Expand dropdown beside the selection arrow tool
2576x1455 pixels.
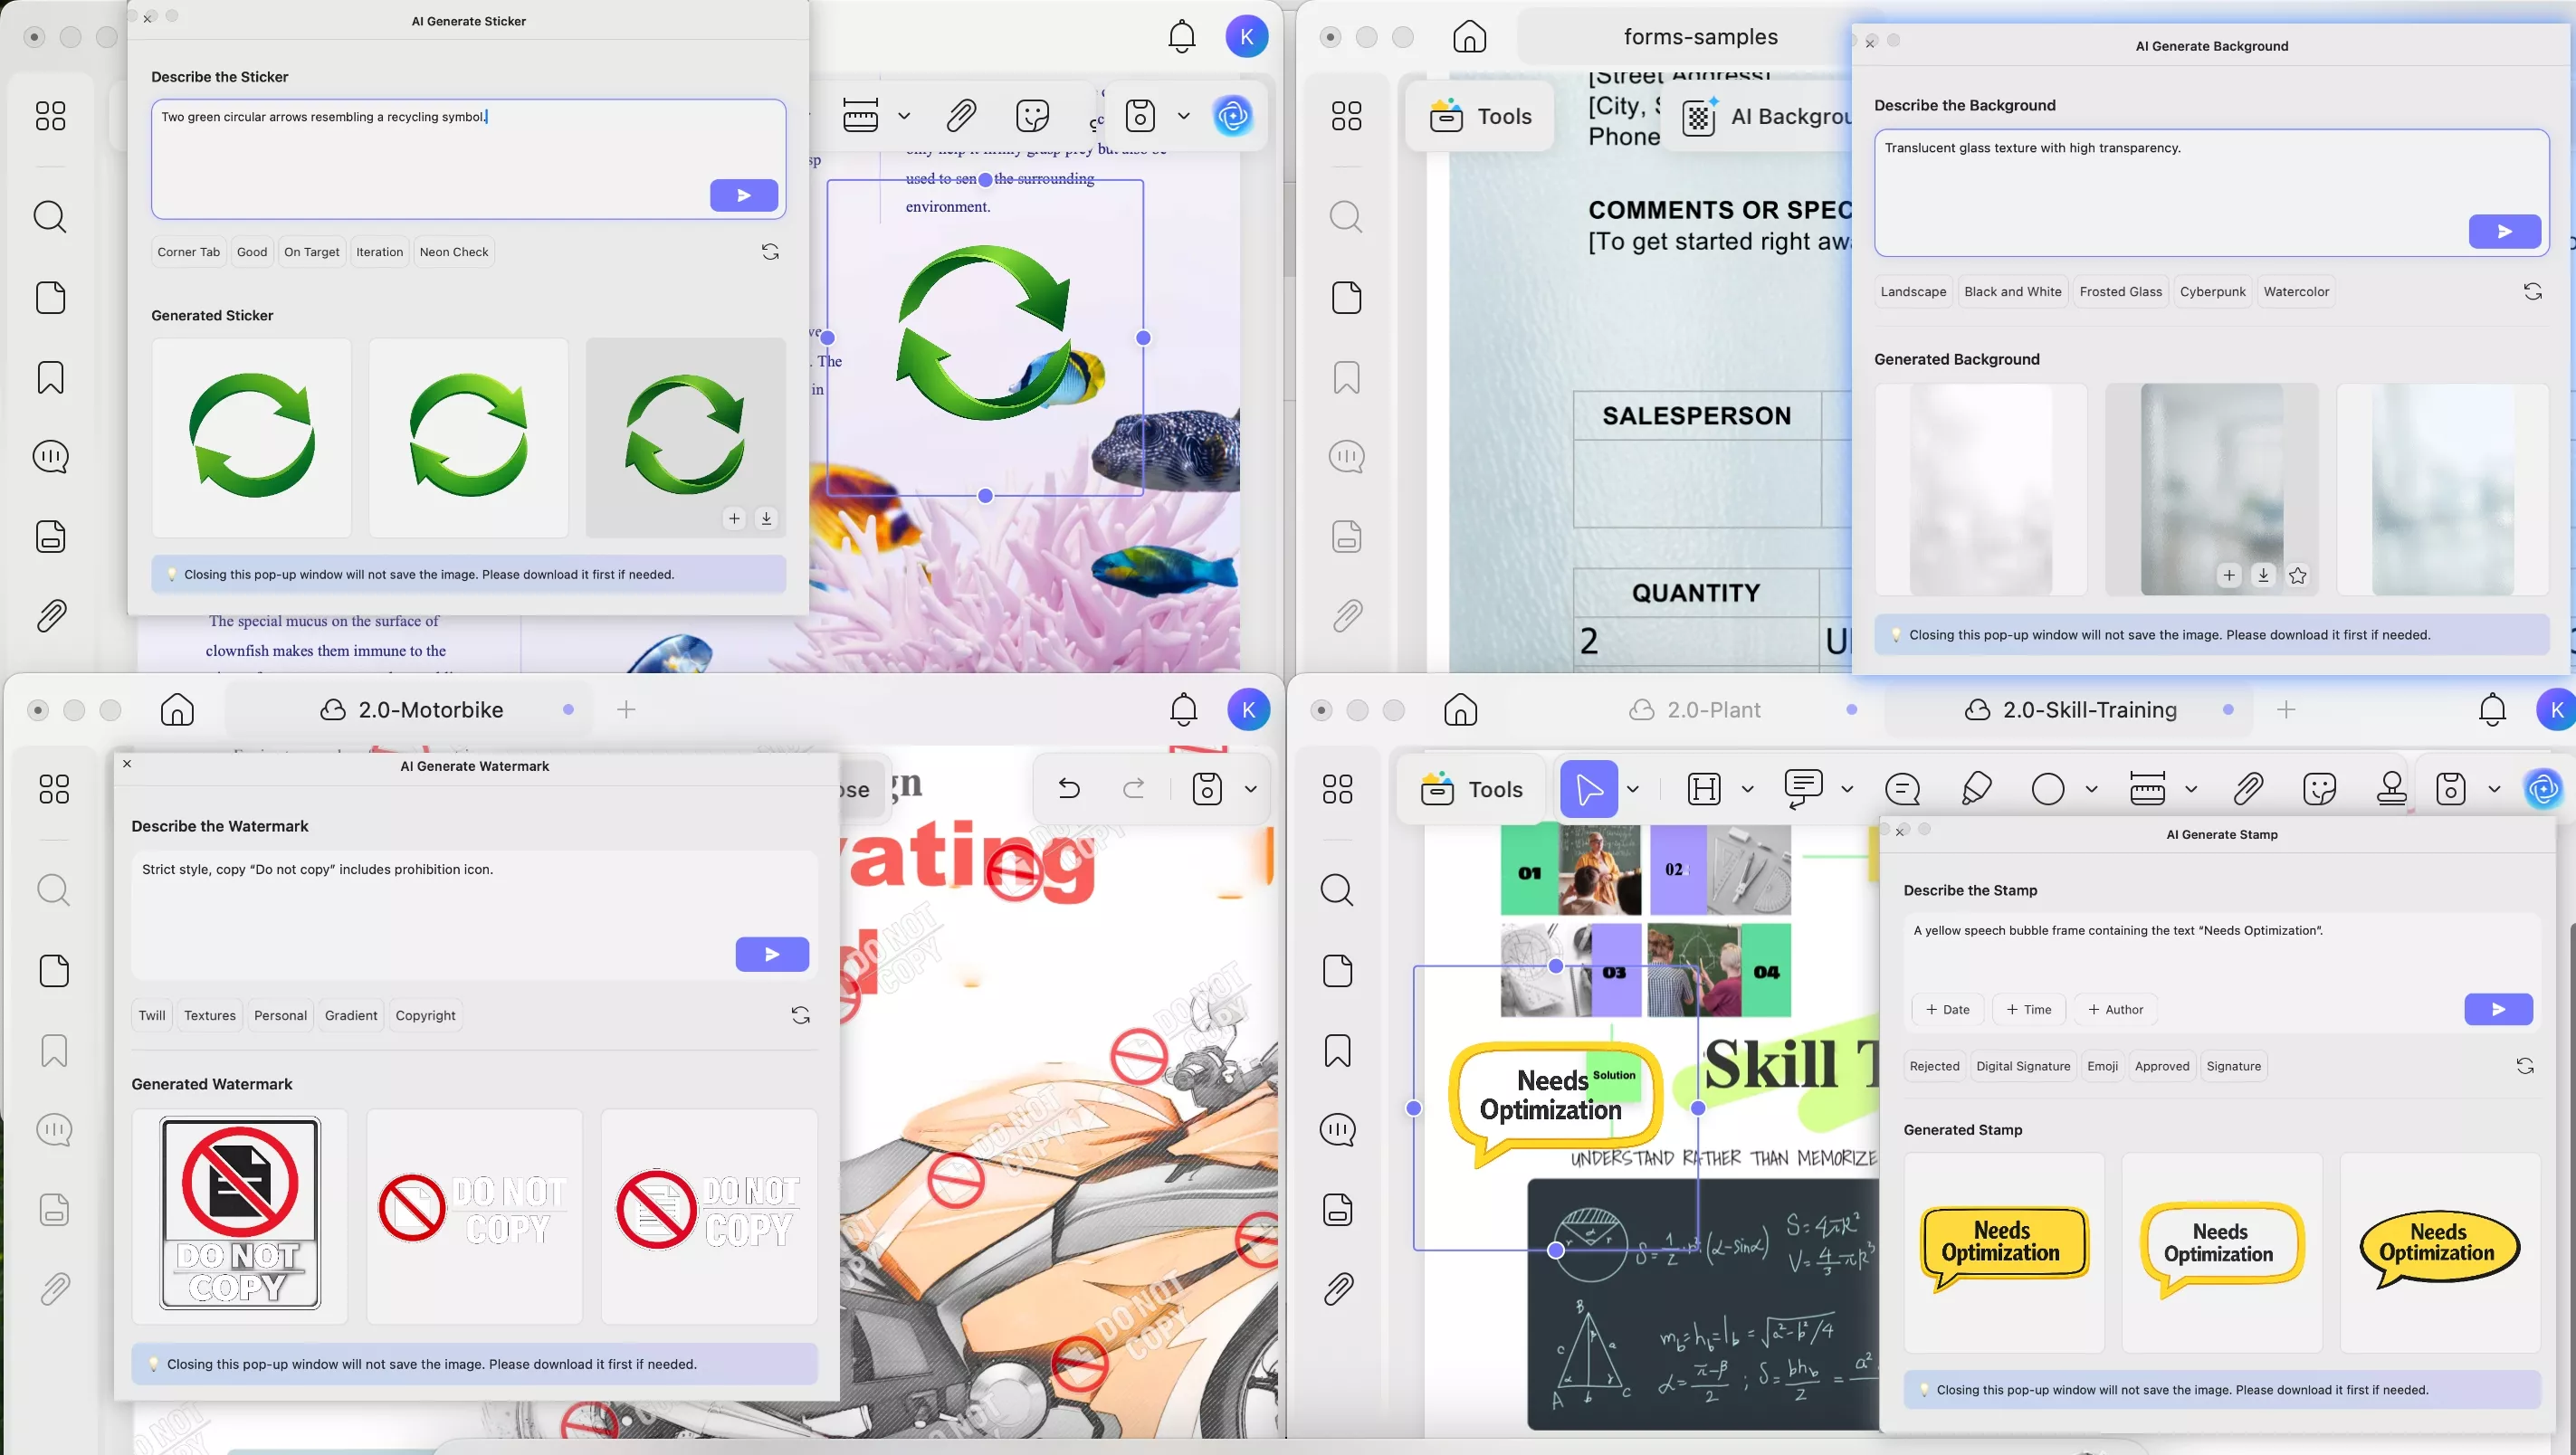pyautogui.click(x=1633, y=789)
